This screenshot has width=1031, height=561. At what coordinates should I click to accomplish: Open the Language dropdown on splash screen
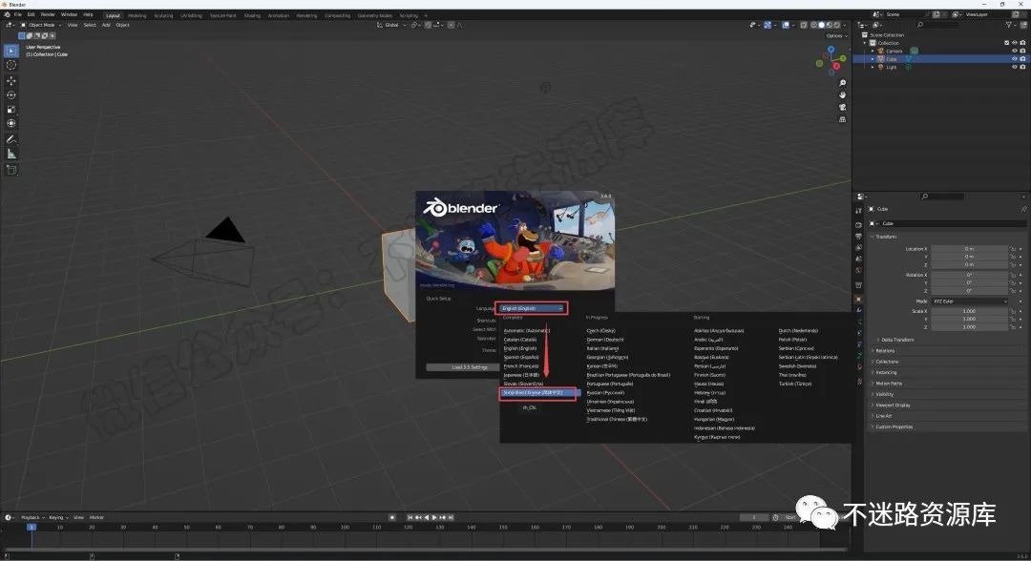point(532,308)
